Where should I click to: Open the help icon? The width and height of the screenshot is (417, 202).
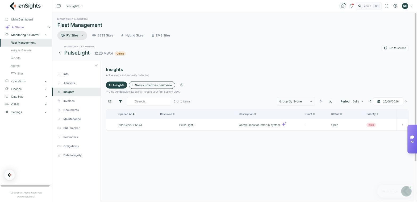pos(395,6)
